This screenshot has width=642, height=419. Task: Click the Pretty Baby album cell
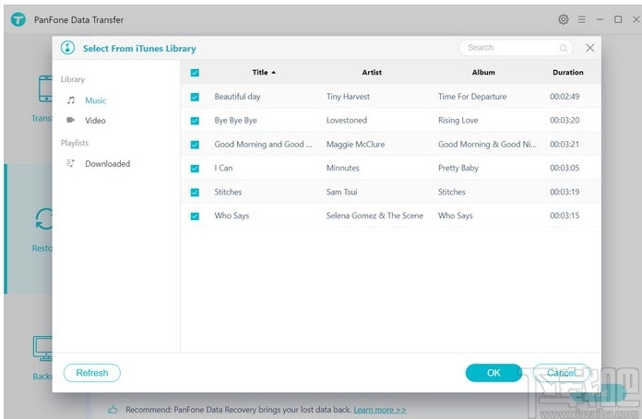coord(458,168)
